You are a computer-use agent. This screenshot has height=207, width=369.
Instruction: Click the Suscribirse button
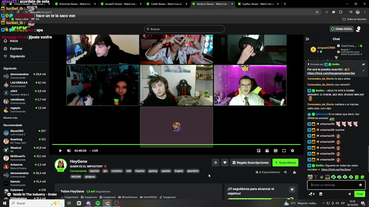(x=285, y=163)
